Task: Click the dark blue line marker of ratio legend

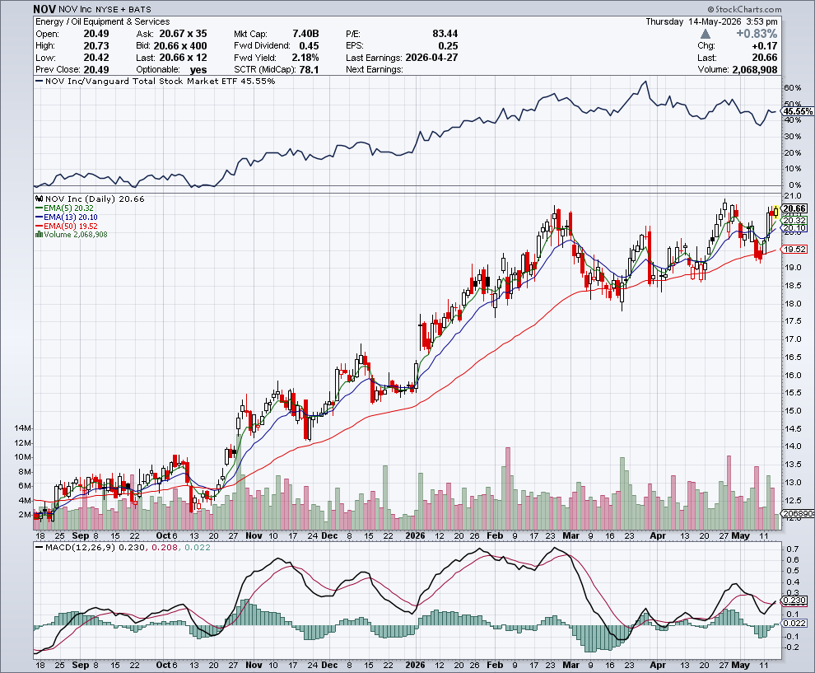Action: pyautogui.click(x=39, y=81)
